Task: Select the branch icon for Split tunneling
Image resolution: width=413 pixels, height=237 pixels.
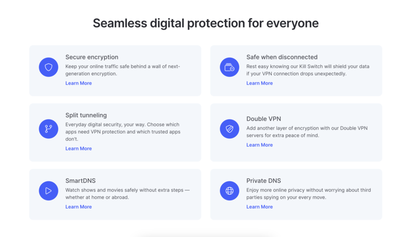Action: [49, 129]
